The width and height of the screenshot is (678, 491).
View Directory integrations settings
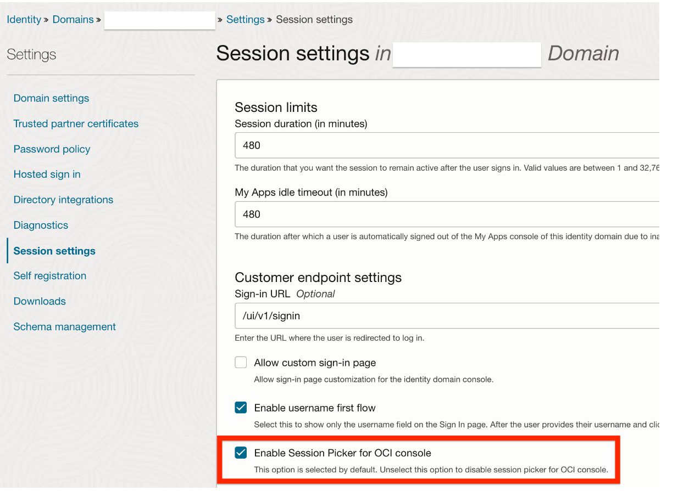point(63,199)
